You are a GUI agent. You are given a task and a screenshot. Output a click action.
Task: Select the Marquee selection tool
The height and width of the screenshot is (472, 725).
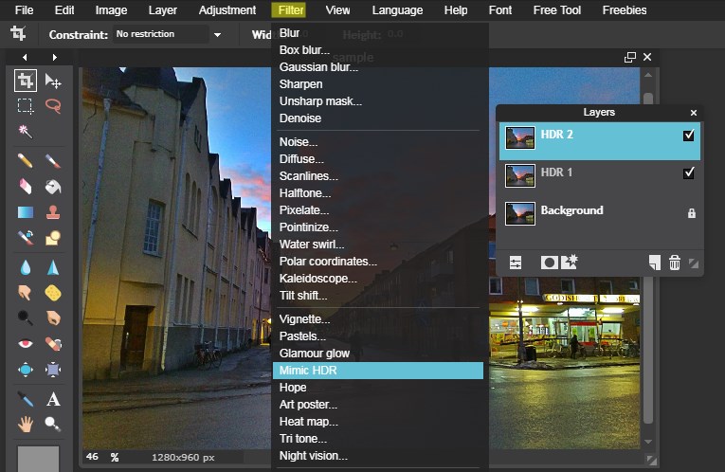[x=26, y=106]
